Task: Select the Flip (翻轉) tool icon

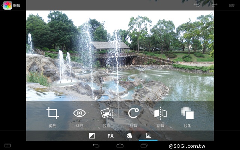Action: [160, 113]
